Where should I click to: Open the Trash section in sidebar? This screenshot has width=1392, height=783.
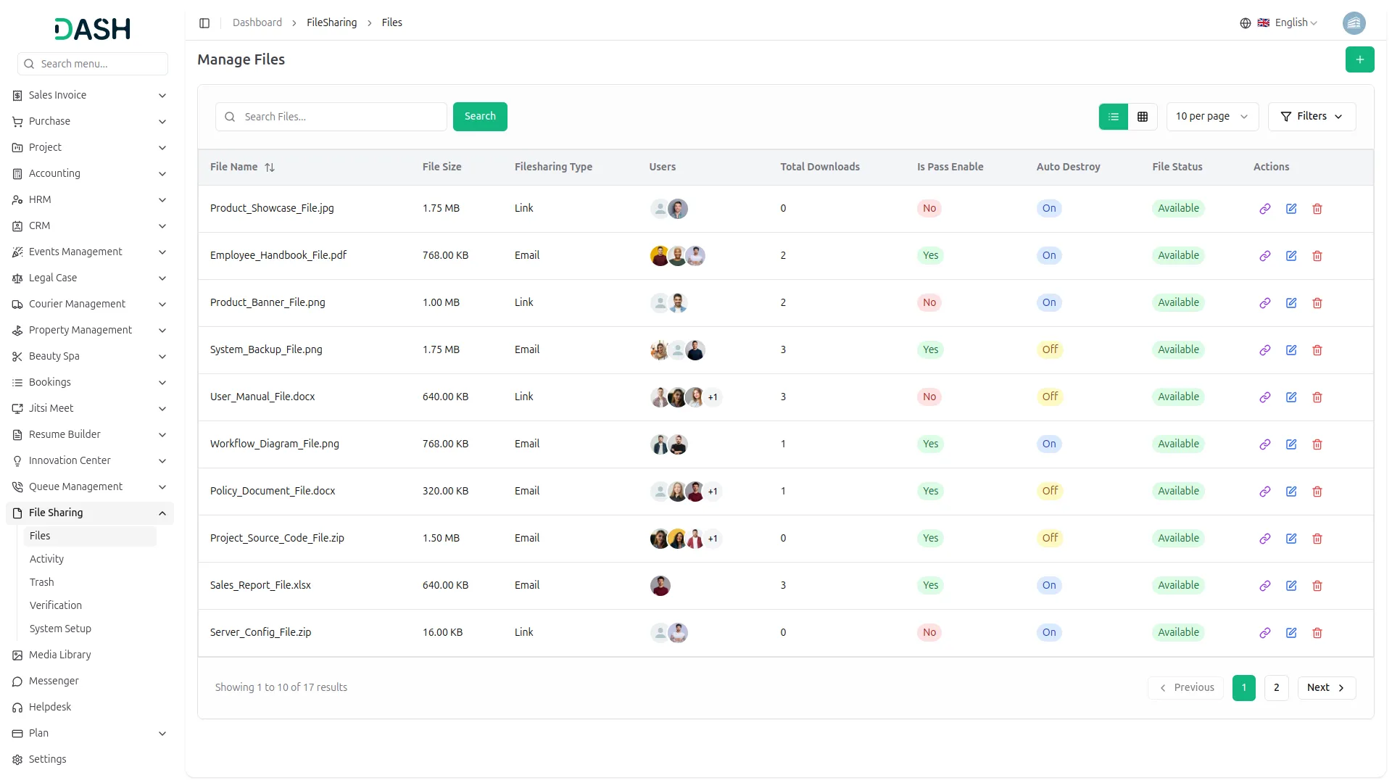(42, 582)
